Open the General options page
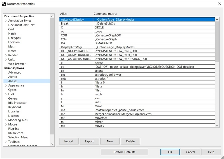224x159 pixels. click(13, 98)
